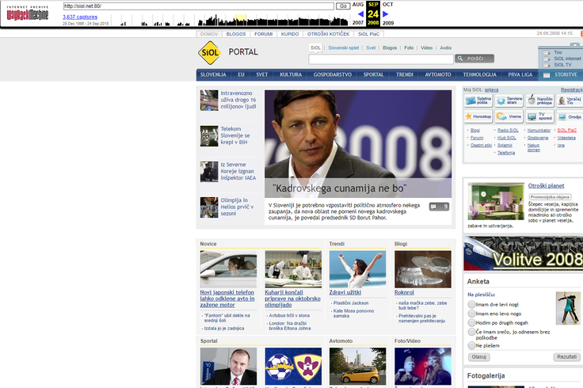Select 'Ne plešem' poll option
583x388 pixels.
pyautogui.click(x=471, y=345)
